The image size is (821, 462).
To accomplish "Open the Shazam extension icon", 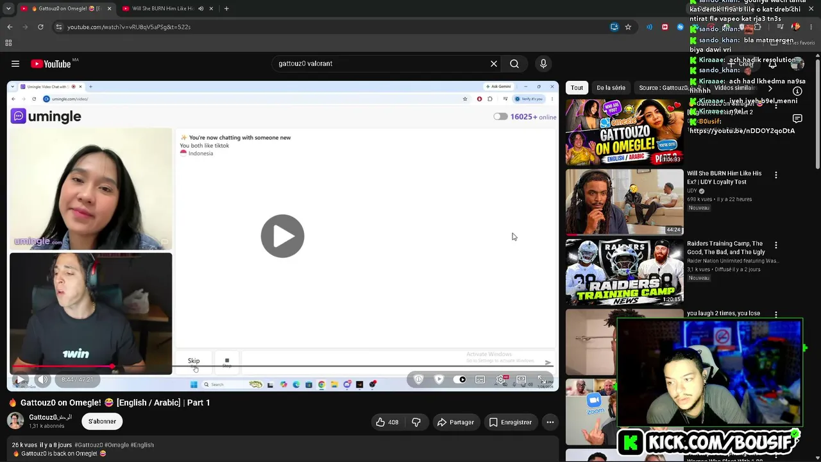I will (x=680, y=27).
